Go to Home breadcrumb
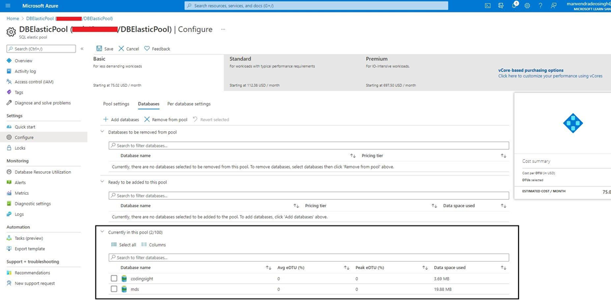611x301 pixels. click(12, 18)
